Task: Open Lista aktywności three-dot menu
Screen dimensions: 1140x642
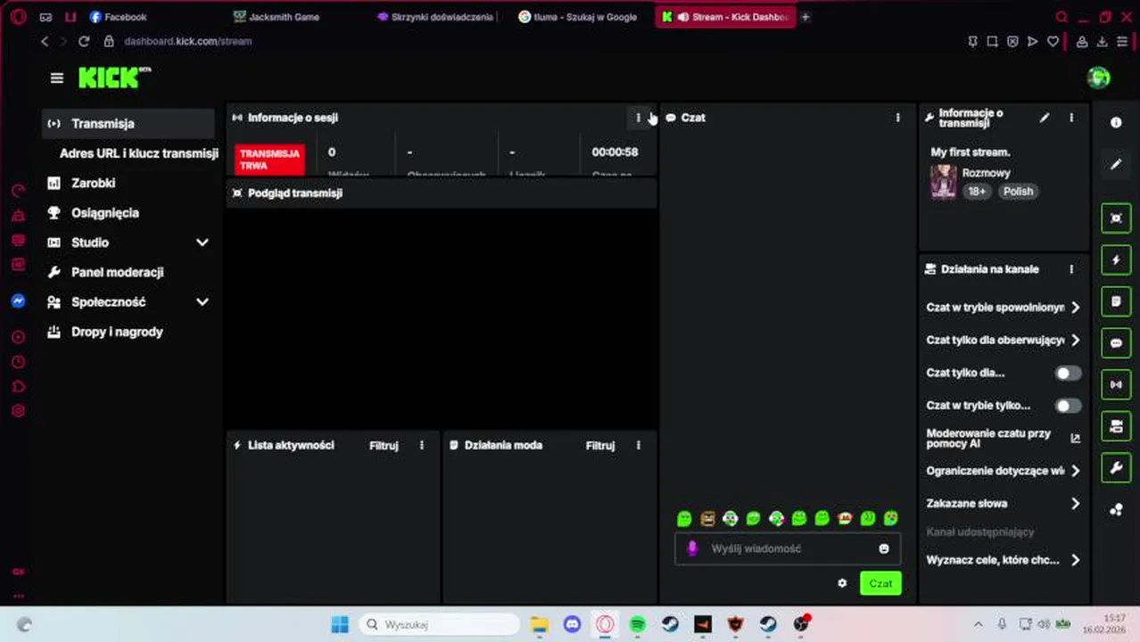Action: (x=422, y=445)
